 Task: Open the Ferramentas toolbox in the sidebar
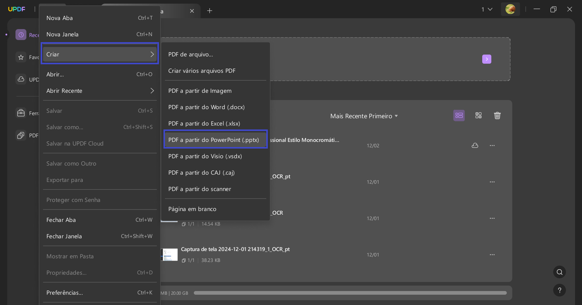click(21, 113)
